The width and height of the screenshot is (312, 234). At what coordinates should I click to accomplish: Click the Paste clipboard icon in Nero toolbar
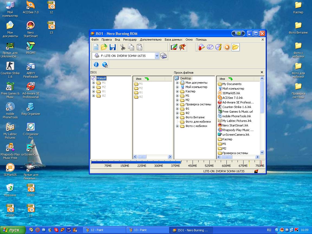coord(139,47)
